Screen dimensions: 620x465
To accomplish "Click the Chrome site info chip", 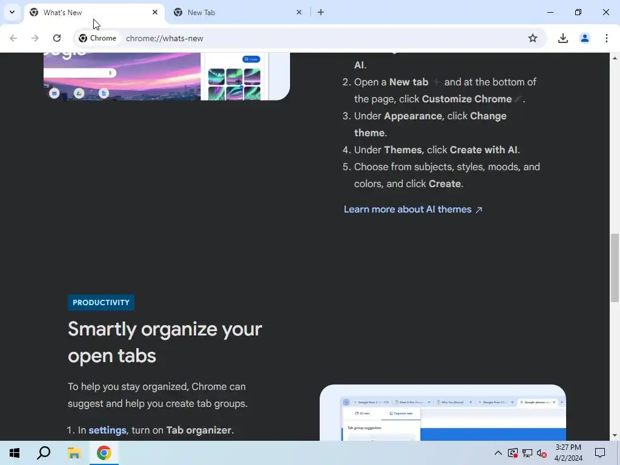I will (x=97, y=38).
